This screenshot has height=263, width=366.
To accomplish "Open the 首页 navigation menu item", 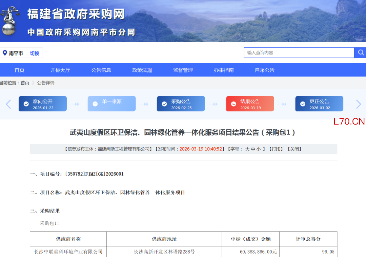I will click(x=19, y=70).
